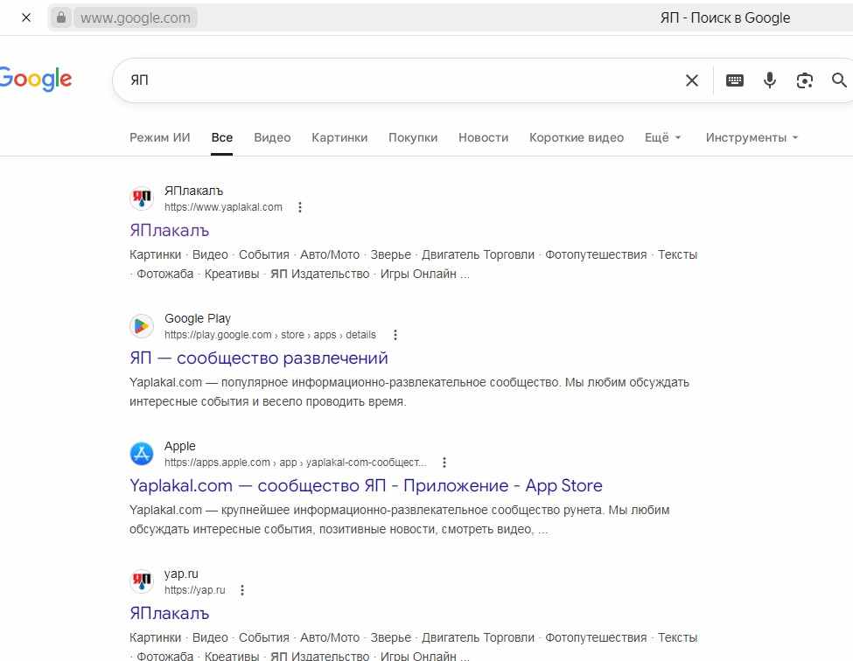Open three-dot menu for Google Play result
This screenshot has height=661, width=853.
coord(395,335)
